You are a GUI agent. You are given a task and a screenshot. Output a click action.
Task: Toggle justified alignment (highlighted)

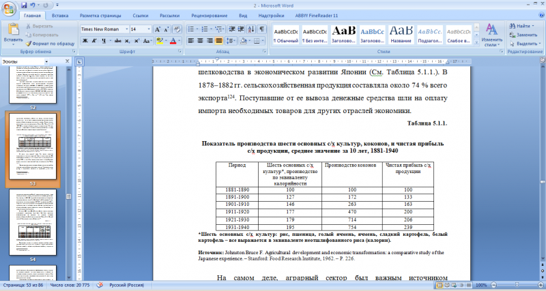tap(218, 41)
